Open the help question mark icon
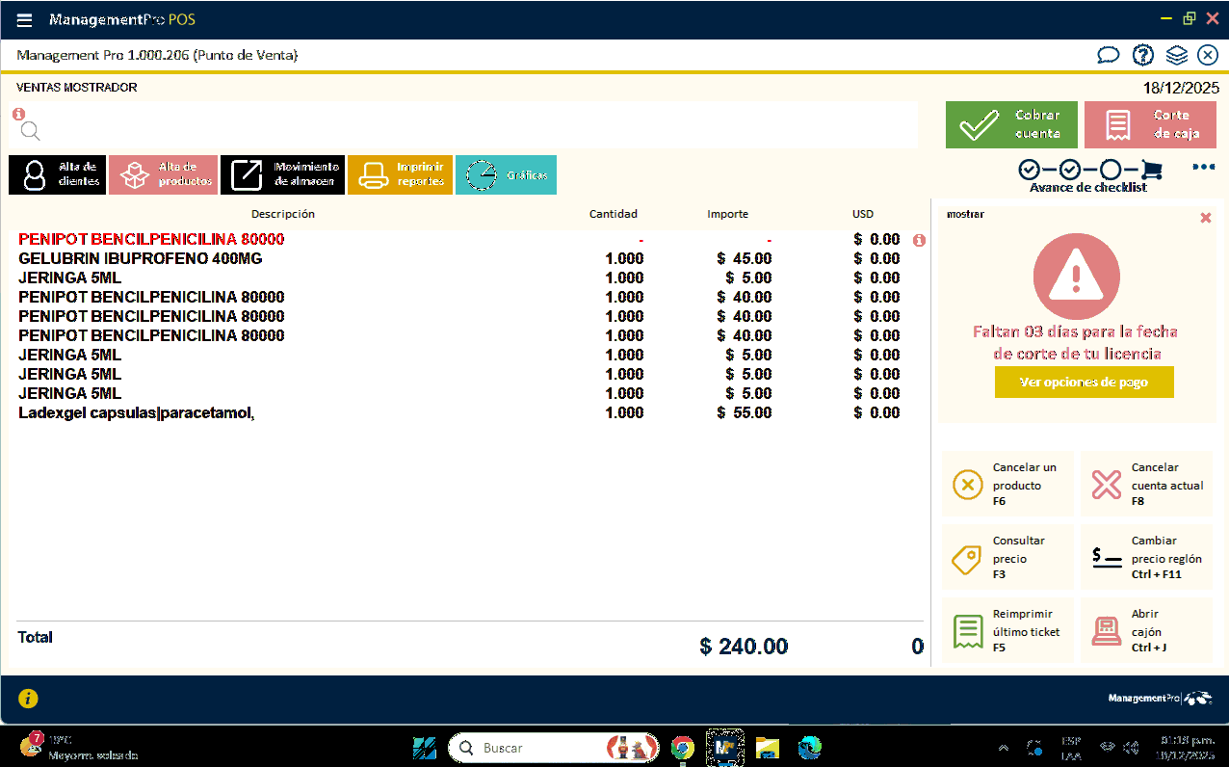 tap(1142, 55)
